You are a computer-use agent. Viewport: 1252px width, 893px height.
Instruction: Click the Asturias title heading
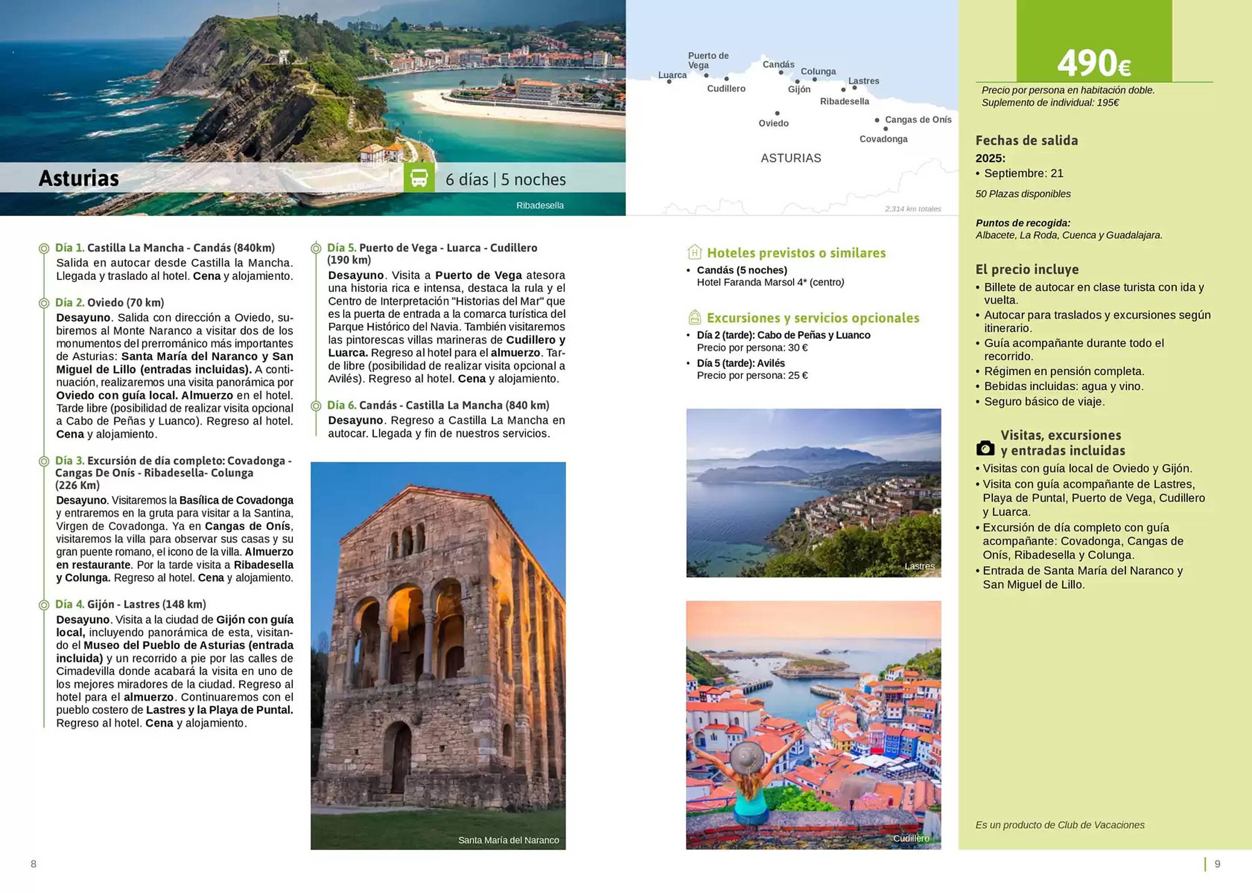[x=79, y=178]
